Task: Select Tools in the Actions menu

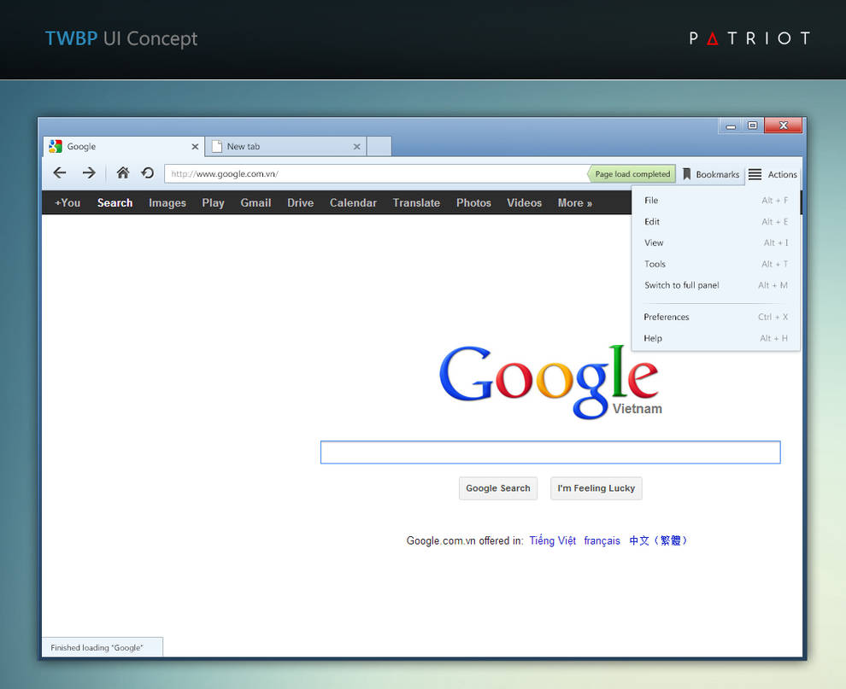Action: [x=715, y=264]
